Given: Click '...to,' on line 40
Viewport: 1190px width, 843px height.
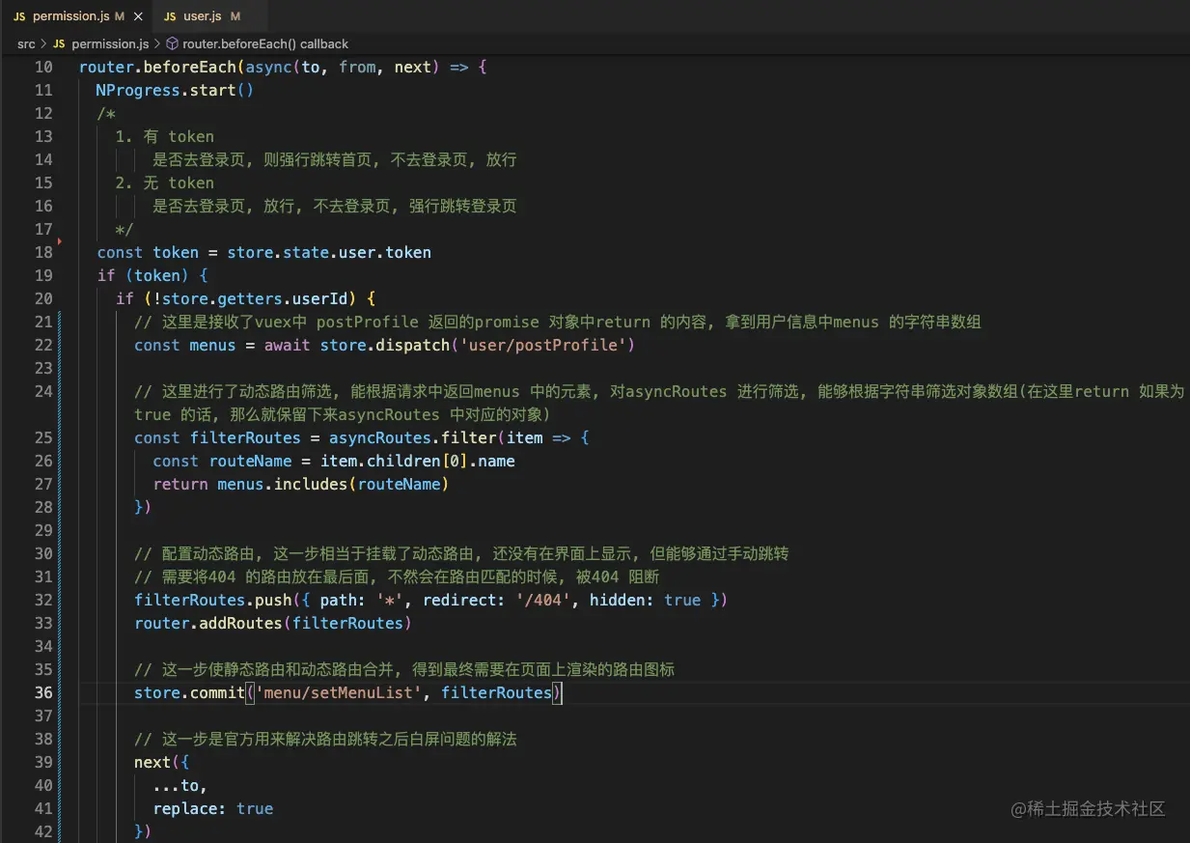Looking at the screenshot, I should coord(180,785).
